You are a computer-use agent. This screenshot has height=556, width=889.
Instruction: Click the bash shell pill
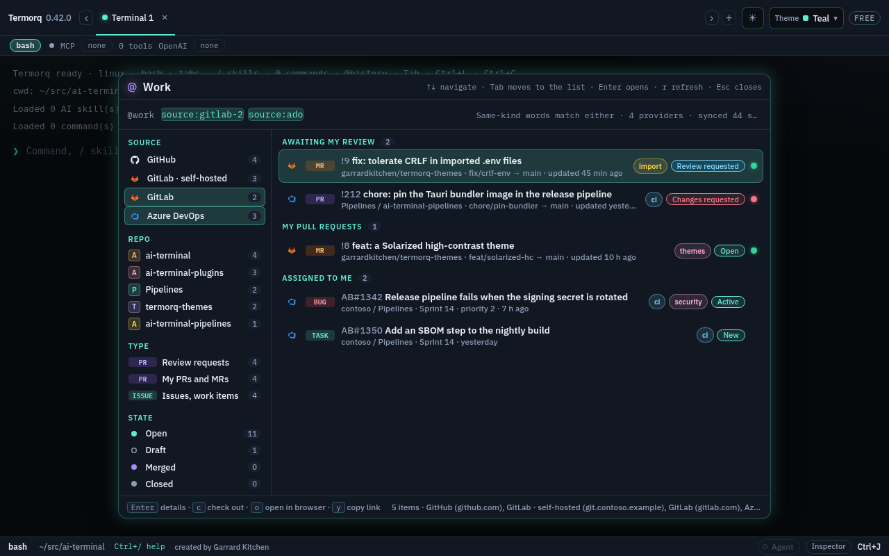25,45
